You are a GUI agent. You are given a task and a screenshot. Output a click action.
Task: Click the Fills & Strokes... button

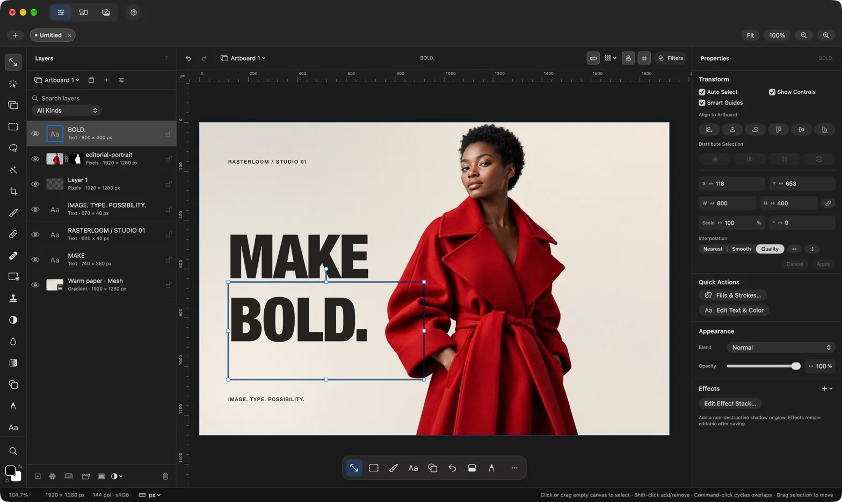(733, 296)
